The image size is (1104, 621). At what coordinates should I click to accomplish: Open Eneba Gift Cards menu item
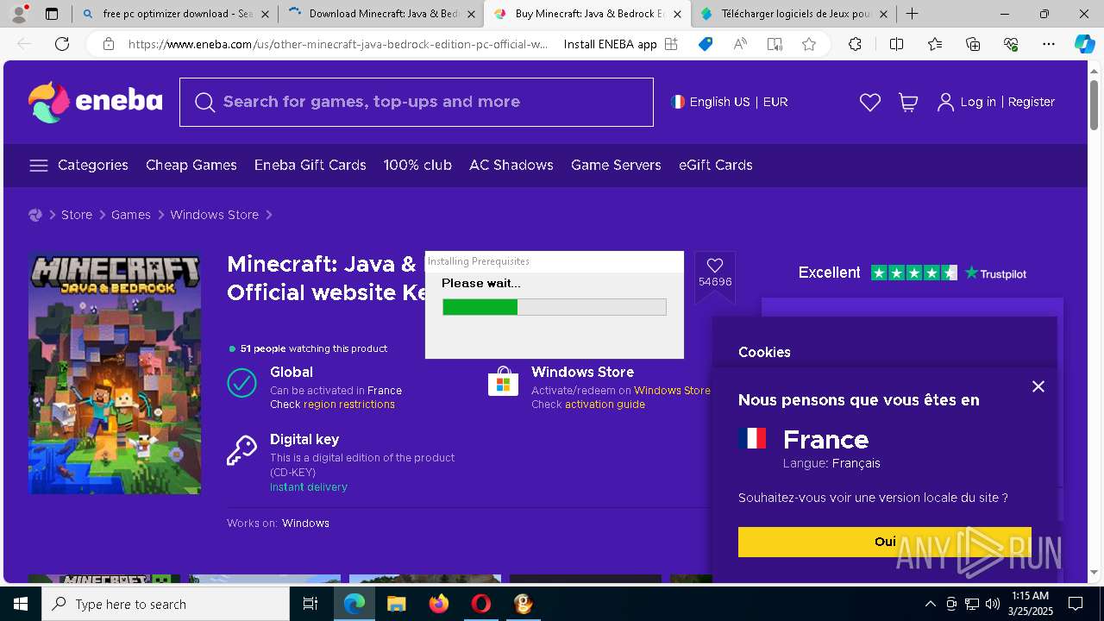pyautogui.click(x=310, y=165)
